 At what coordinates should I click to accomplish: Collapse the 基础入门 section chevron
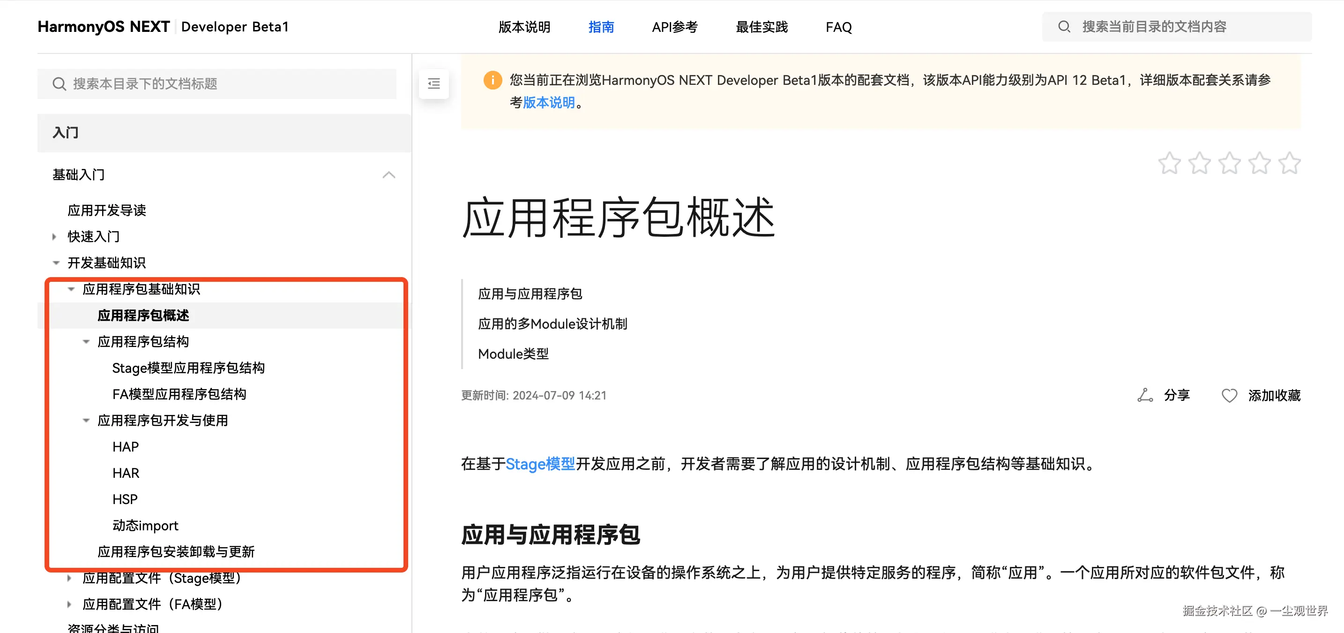[388, 175]
